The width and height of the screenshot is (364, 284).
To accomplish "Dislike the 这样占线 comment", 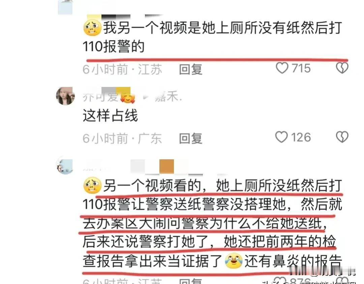I will [x=342, y=137].
